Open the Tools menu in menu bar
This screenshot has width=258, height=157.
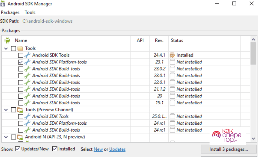tap(30, 12)
